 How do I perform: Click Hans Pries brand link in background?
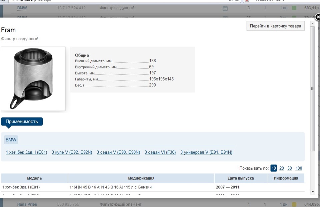[27, 204]
